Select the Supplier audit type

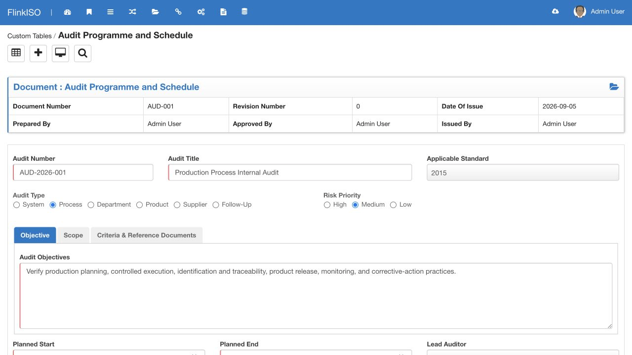coord(177,205)
